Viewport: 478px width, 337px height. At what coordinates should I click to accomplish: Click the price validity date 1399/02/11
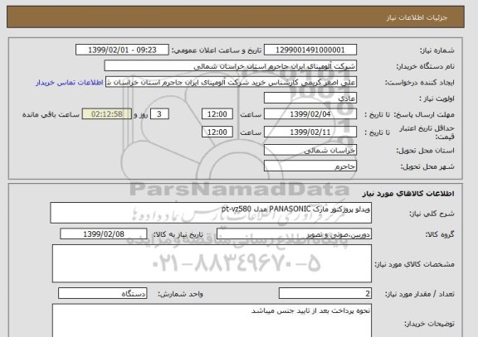pyautogui.click(x=310, y=132)
